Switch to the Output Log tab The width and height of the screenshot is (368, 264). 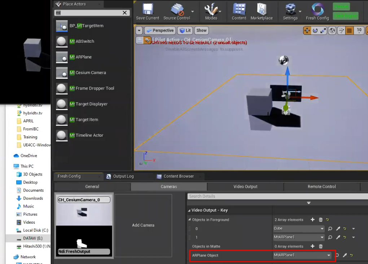(x=123, y=176)
